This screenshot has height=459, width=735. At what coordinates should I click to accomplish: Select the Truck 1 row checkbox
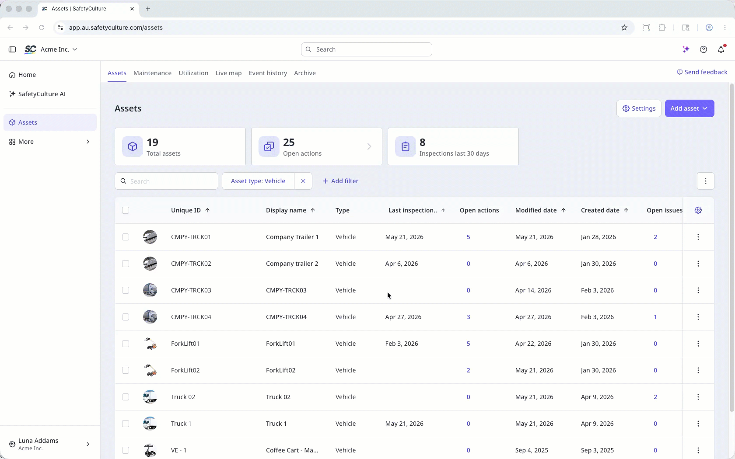[126, 424]
